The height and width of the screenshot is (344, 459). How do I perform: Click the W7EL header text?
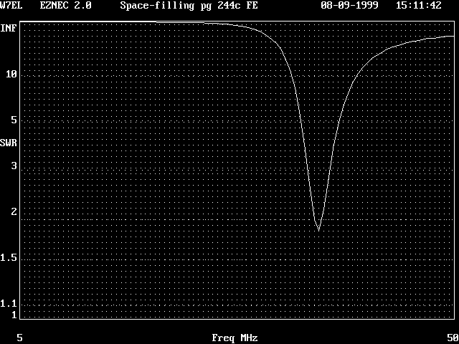(x=11, y=6)
